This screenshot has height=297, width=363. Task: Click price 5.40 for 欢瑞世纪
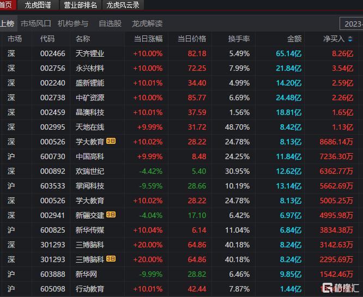coord(199,171)
